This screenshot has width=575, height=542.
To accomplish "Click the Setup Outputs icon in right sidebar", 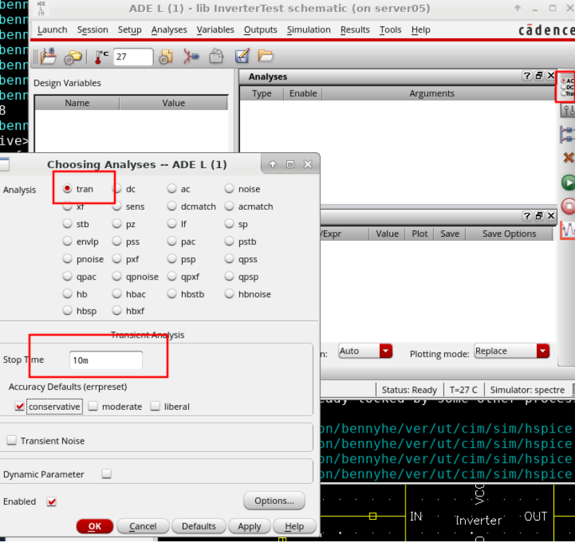I will coord(567,134).
